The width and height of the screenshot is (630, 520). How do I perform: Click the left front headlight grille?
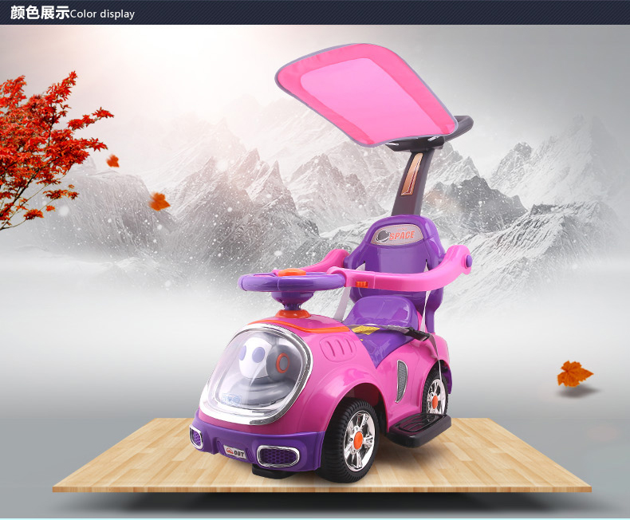point(196,437)
